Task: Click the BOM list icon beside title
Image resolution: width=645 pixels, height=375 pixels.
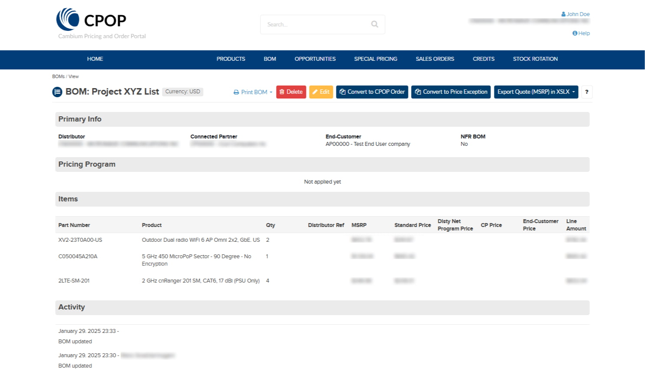Action: [57, 92]
